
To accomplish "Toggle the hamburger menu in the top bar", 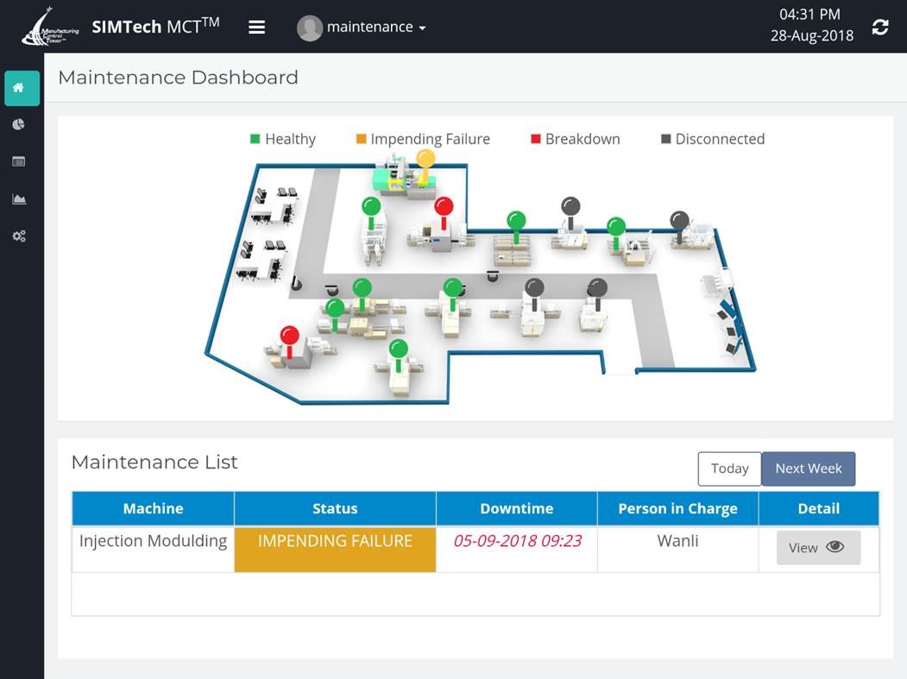I will (256, 27).
